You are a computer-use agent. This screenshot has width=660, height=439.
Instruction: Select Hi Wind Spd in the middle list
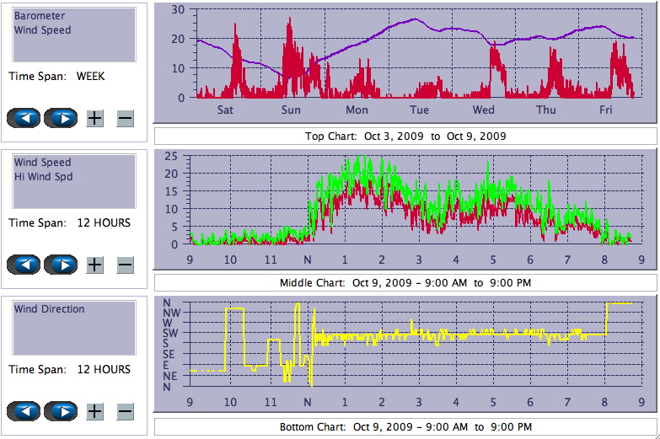[43, 177]
